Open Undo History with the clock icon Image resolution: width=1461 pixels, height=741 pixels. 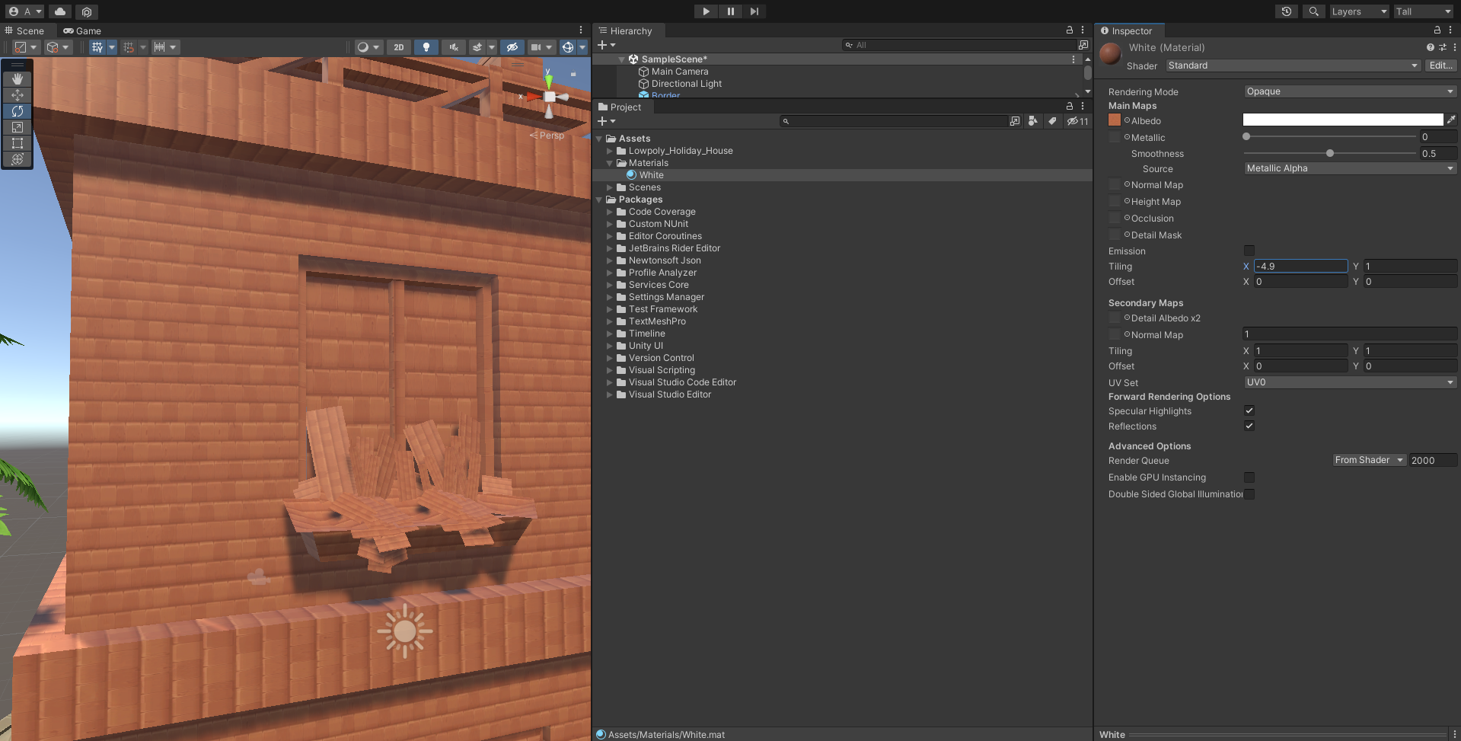1287,11
